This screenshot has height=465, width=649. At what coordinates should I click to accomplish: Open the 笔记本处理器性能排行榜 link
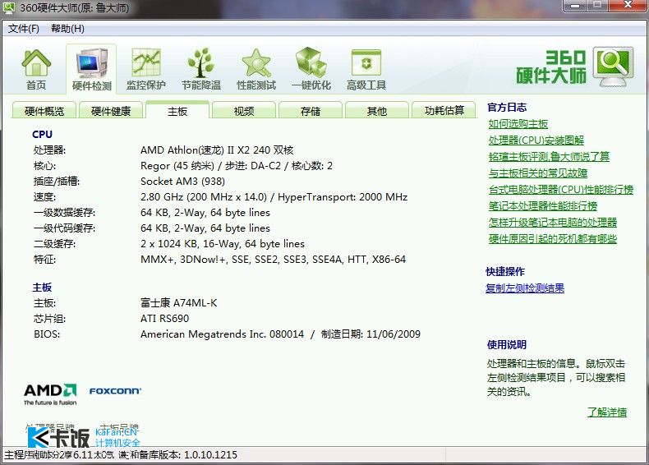[x=543, y=205]
